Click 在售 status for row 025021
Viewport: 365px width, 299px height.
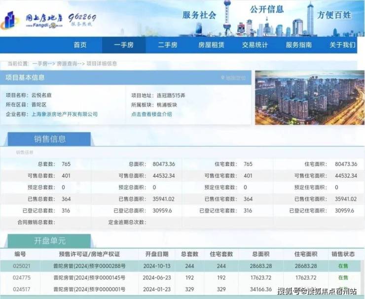tap(343, 266)
